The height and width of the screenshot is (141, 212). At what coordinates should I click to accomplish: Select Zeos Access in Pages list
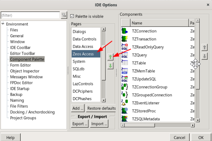[x=86, y=54]
